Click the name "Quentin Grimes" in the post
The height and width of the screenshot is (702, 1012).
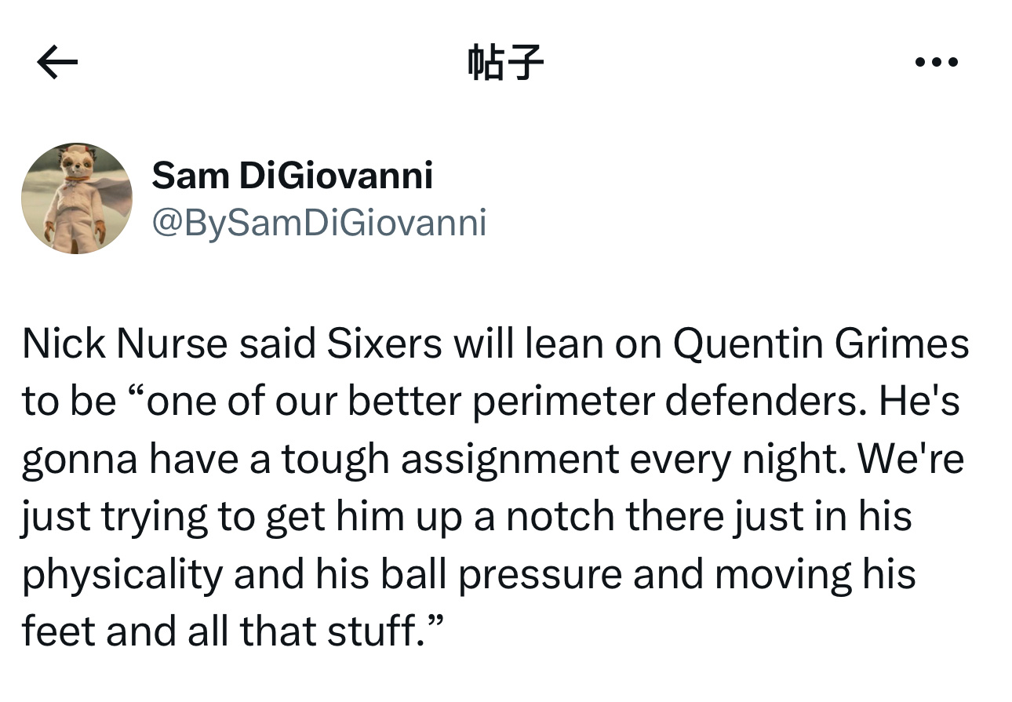(821, 344)
